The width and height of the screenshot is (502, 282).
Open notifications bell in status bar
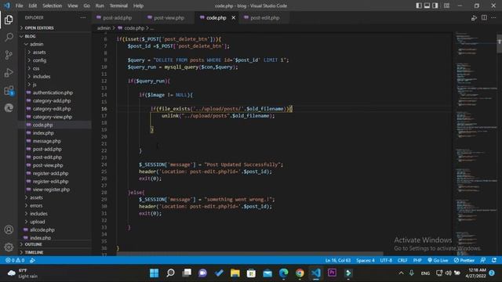(x=494, y=260)
